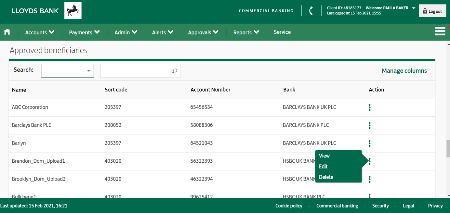This screenshot has width=450, height=213.
Task: Expand the Admin menu
Action: pyautogui.click(x=126, y=32)
